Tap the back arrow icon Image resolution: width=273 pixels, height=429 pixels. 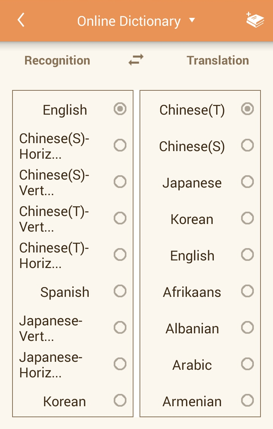click(x=21, y=20)
